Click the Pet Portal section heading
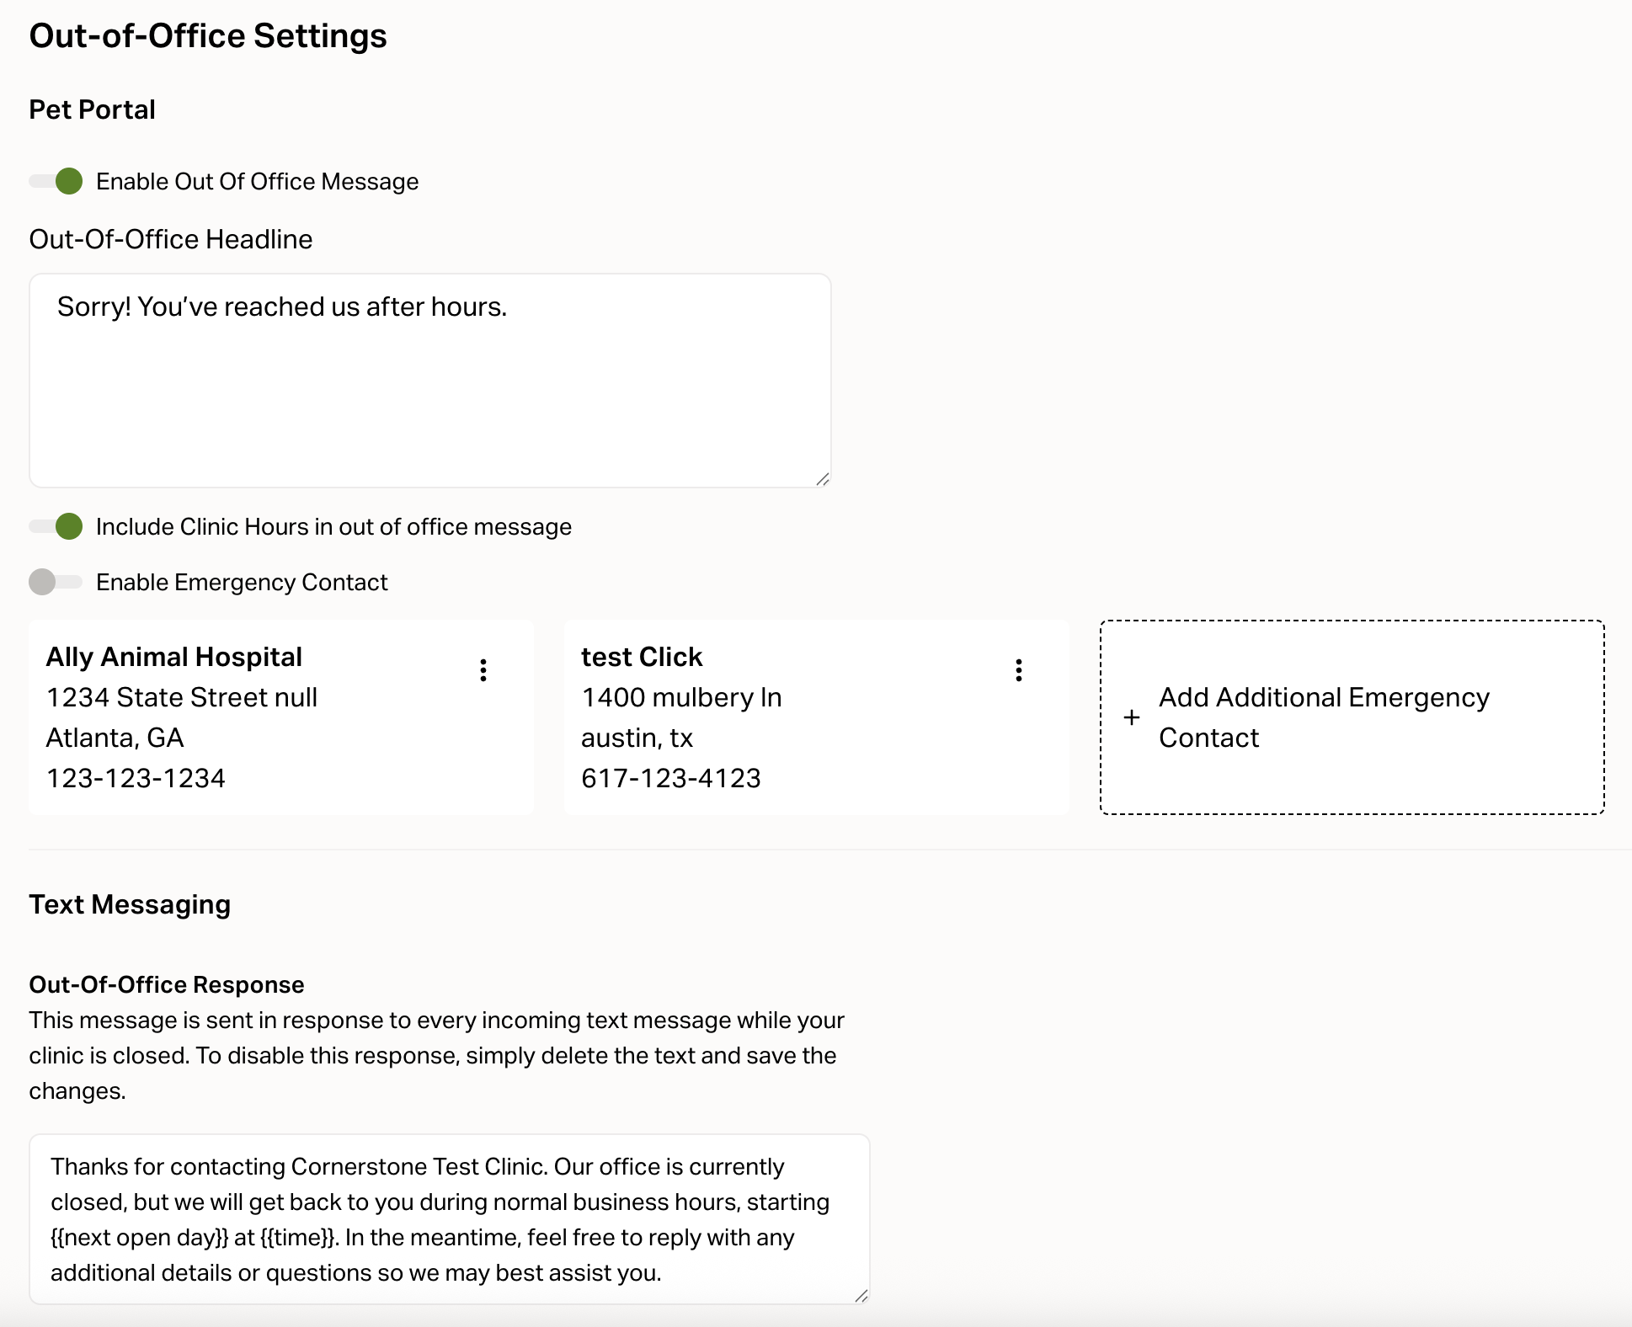 pyautogui.click(x=92, y=109)
